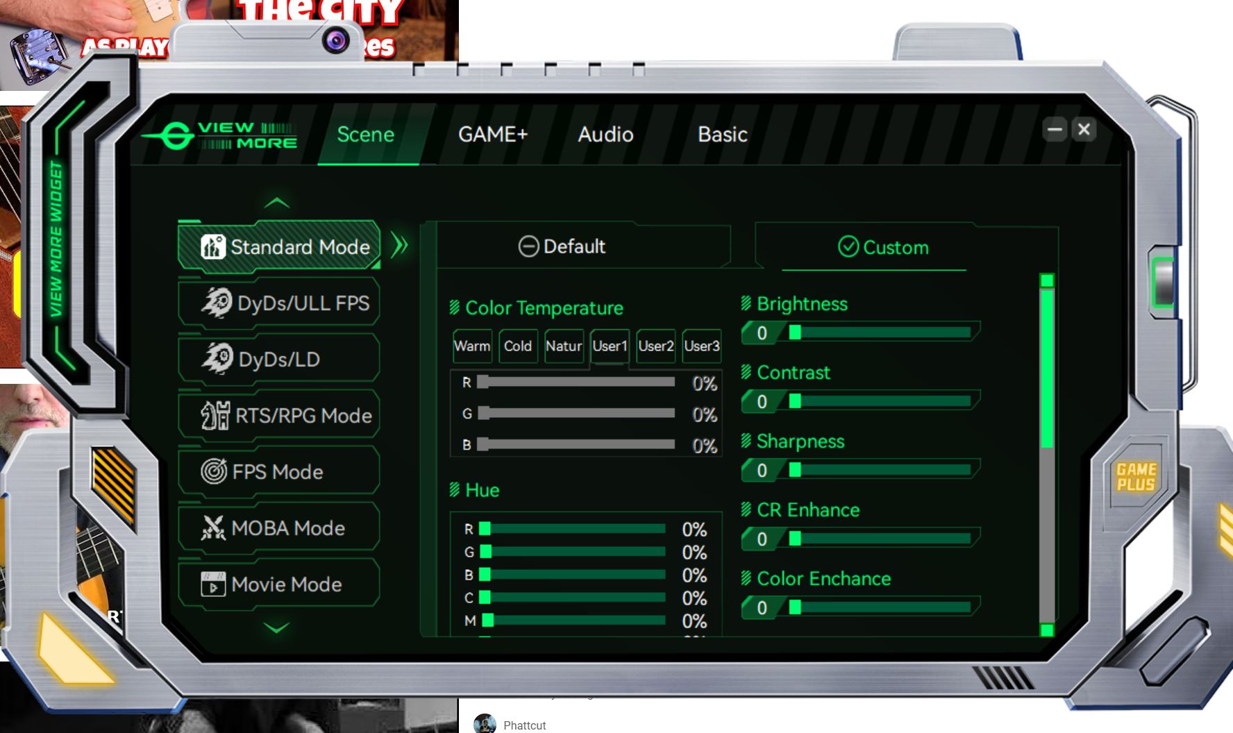The image size is (1233, 733).
Task: Open the Audio tab
Action: click(x=605, y=134)
